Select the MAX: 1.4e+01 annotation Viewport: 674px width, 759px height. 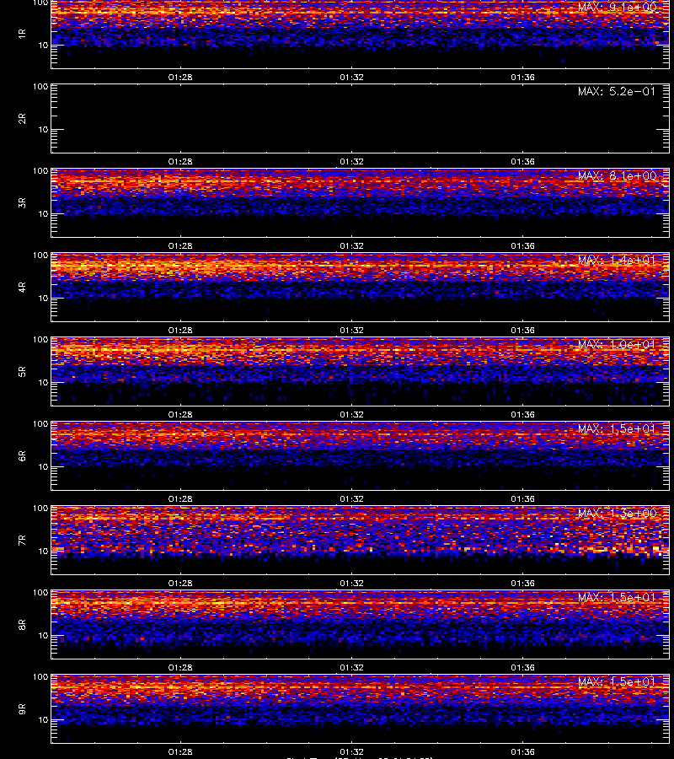tap(617, 260)
